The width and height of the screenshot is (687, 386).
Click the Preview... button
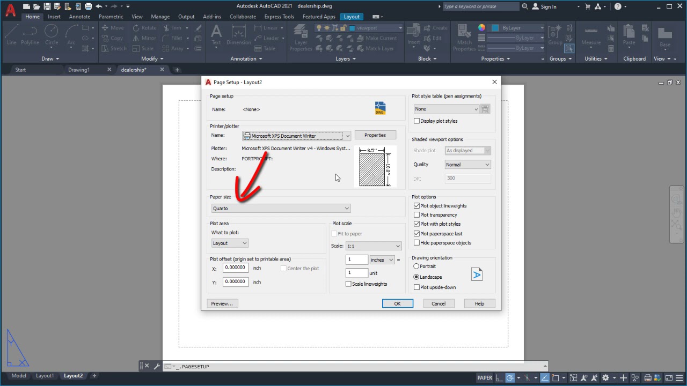point(222,303)
